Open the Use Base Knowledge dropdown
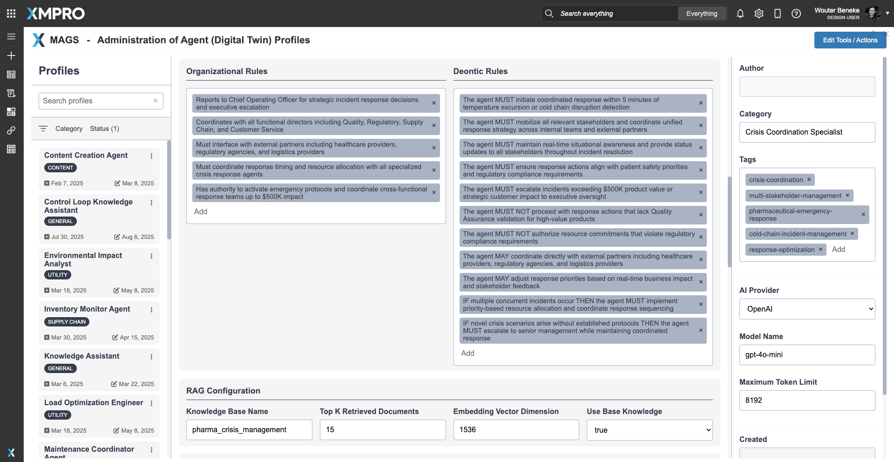 click(649, 430)
